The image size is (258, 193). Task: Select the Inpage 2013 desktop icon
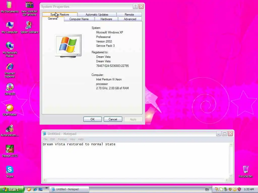click(x=10, y=151)
